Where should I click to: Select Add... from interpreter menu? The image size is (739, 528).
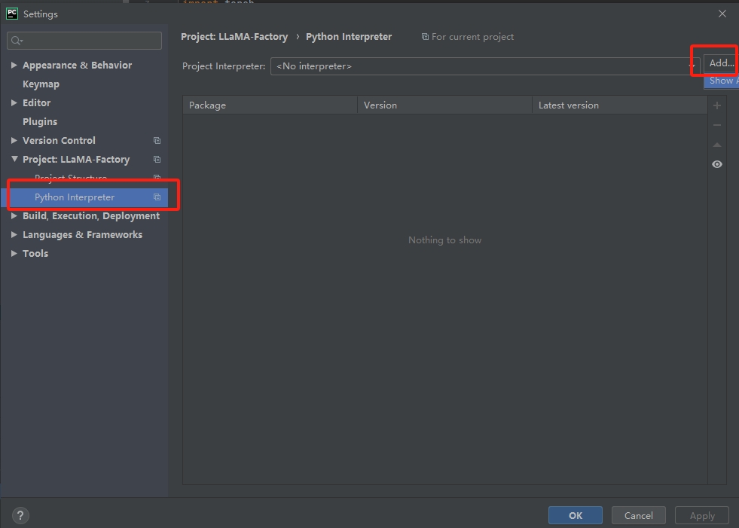tap(721, 63)
